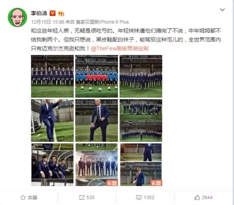Open the red and blue jerseys team photo
The width and height of the screenshot is (234, 205).
97,76
